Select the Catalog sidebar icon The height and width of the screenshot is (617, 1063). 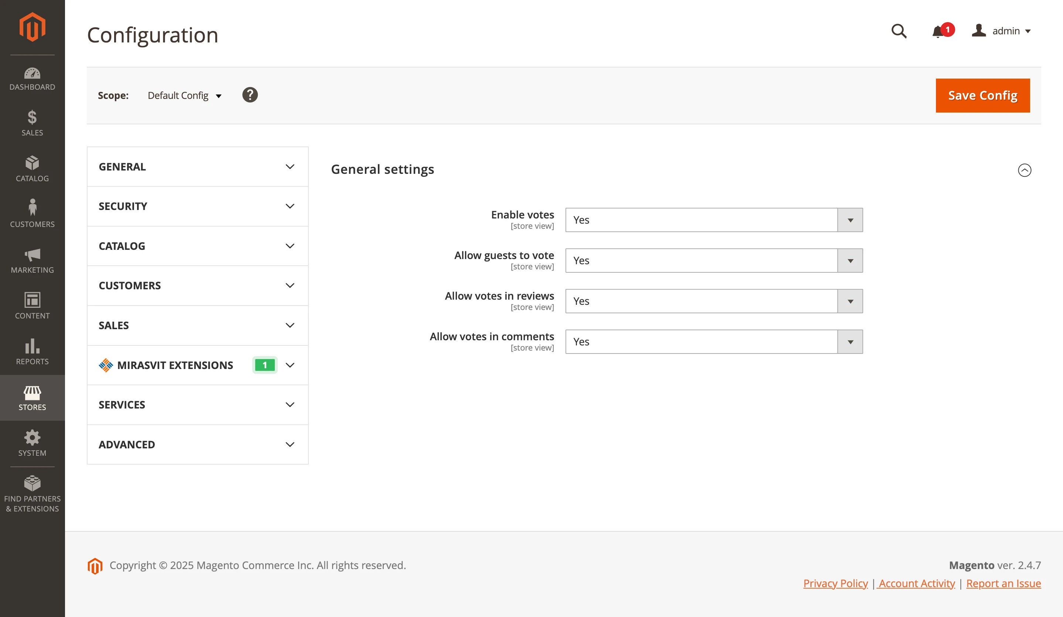pyautogui.click(x=32, y=164)
